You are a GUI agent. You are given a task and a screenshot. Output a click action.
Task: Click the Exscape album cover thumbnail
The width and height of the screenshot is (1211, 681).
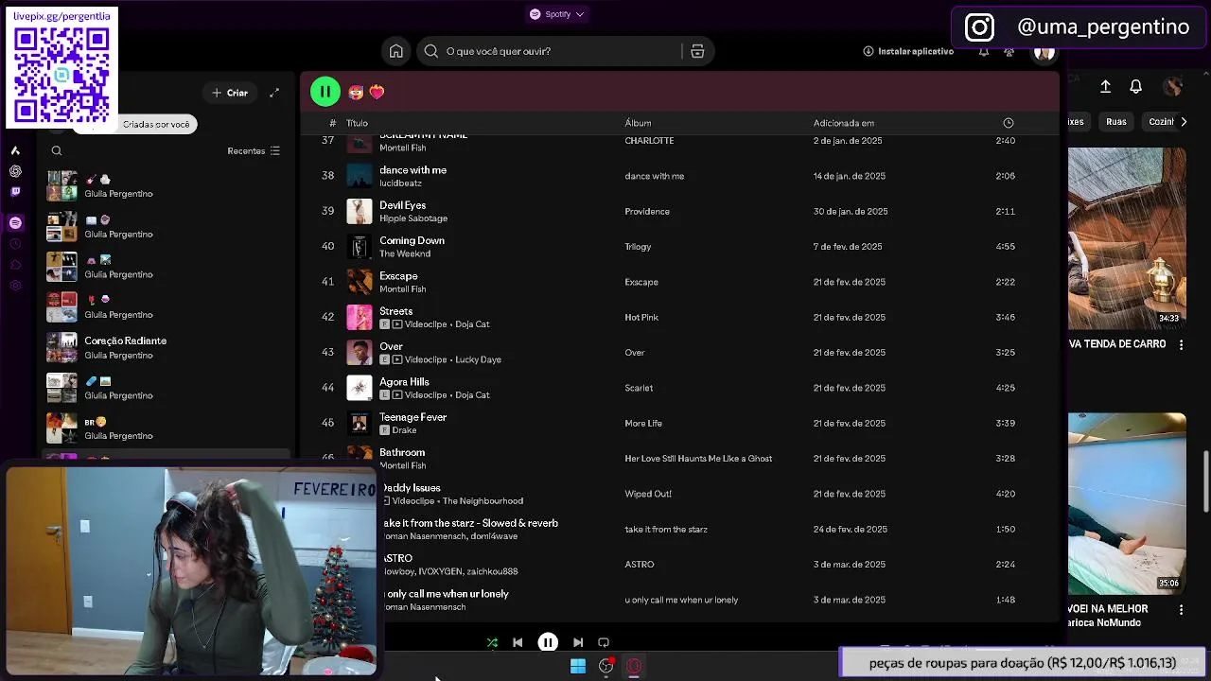(x=360, y=282)
